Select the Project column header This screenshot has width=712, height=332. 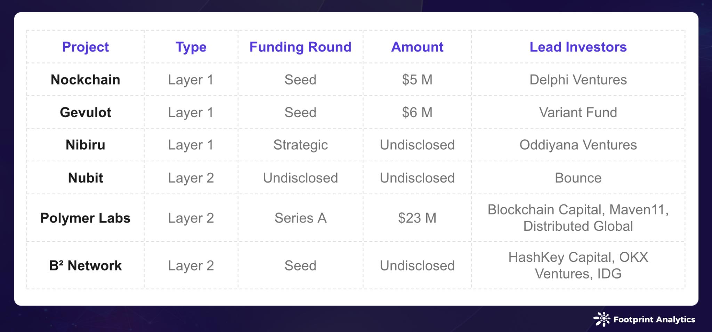point(86,47)
